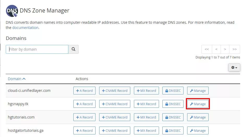Select the hgsnappy.tk domain text
Screen dimensions: 242x137
[18, 104]
